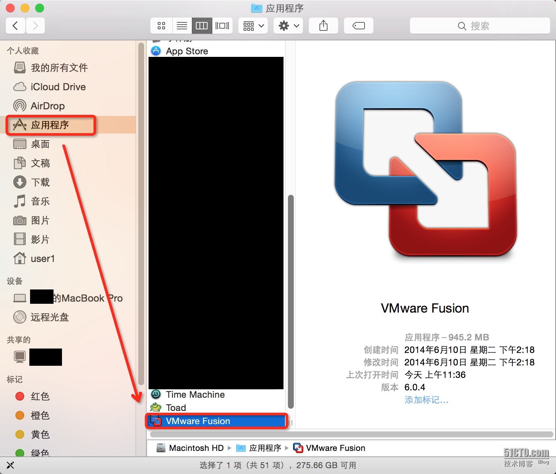Screen dimensions: 556x474
Task: Switch to icon view
Action: coord(161,26)
